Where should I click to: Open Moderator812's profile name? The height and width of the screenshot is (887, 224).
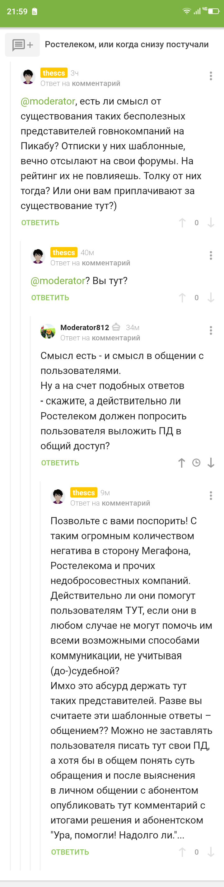point(85,328)
